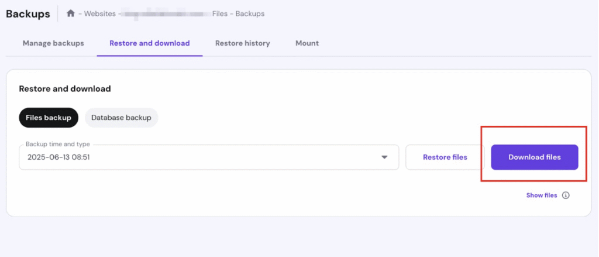Click the info icon beside Show files

[566, 196]
